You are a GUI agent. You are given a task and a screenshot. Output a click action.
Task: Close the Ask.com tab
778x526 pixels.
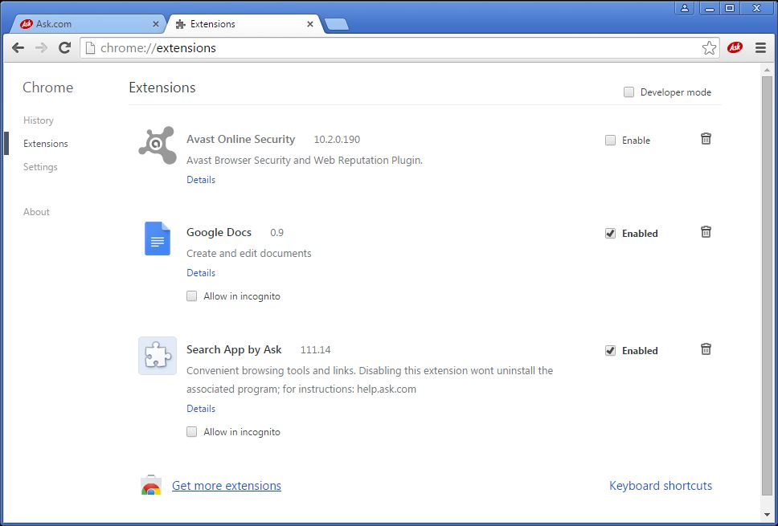156,24
